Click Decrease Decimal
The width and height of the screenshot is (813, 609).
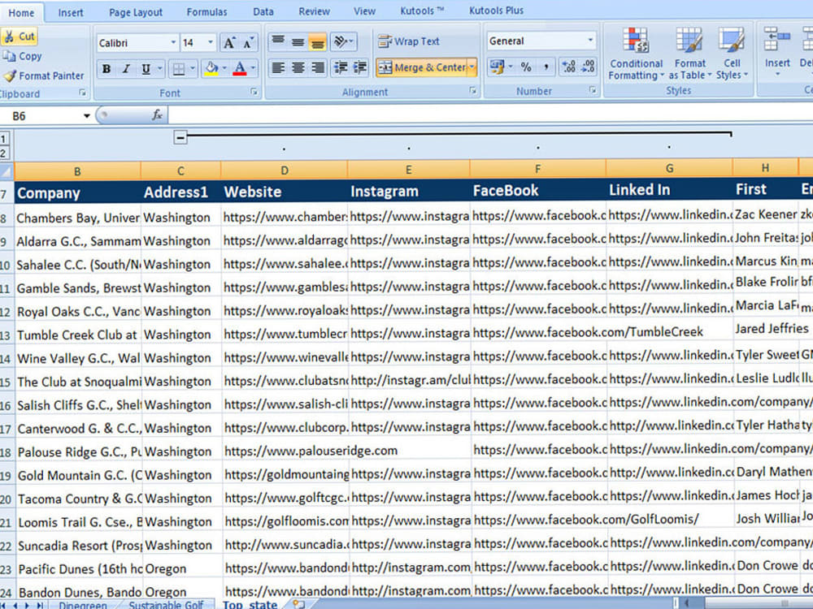click(588, 67)
